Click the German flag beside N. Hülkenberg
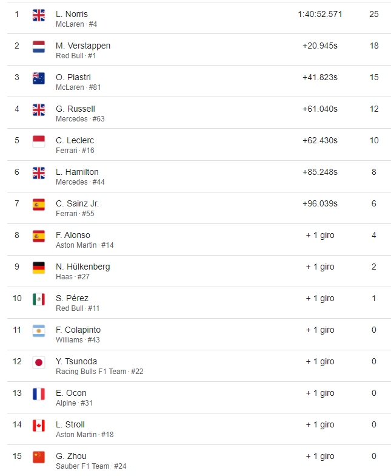Image resolution: width=391 pixels, height=476 pixels. [x=39, y=268]
